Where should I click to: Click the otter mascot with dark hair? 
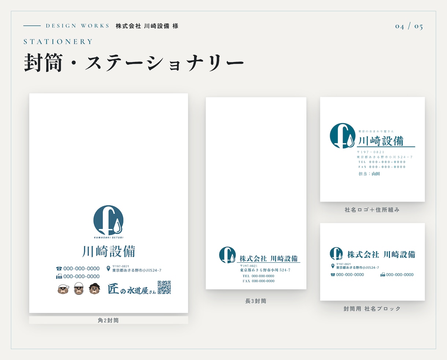pyautogui.click(x=95, y=289)
